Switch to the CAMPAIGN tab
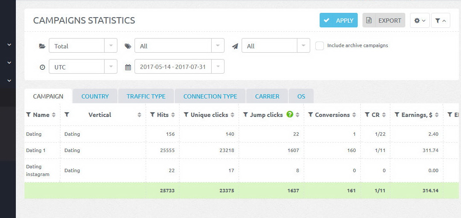461x218 pixels. click(48, 96)
